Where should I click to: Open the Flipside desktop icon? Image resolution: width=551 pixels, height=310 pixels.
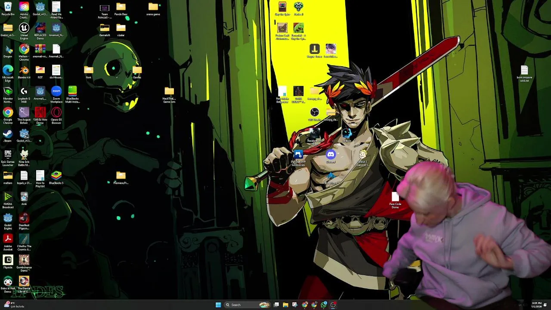[x=8, y=262]
